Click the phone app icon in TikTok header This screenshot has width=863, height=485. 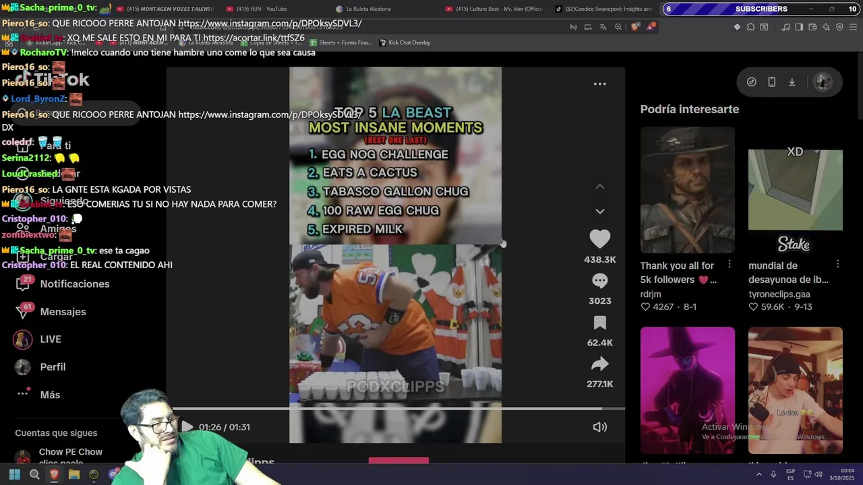pos(772,82)
